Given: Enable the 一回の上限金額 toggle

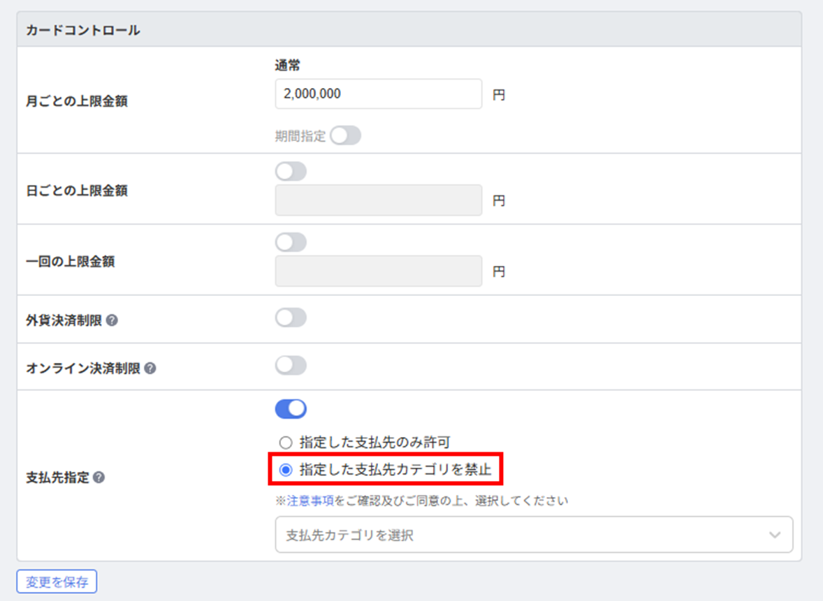Looking at the screenshot, I should click(291, 242).
